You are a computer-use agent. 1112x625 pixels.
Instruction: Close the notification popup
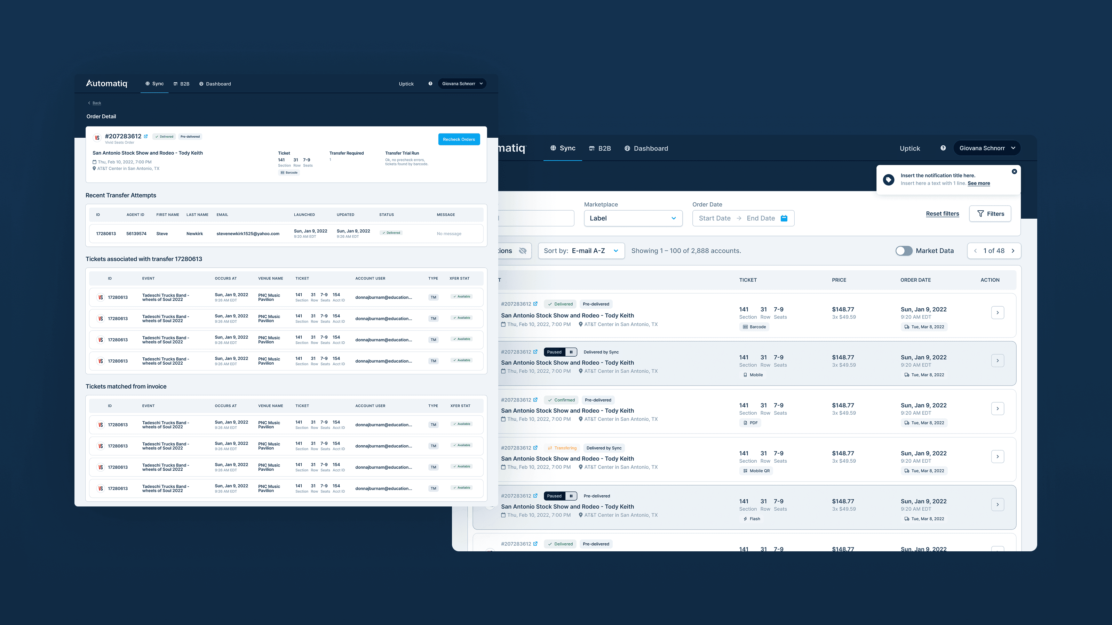pos(1014,172)
